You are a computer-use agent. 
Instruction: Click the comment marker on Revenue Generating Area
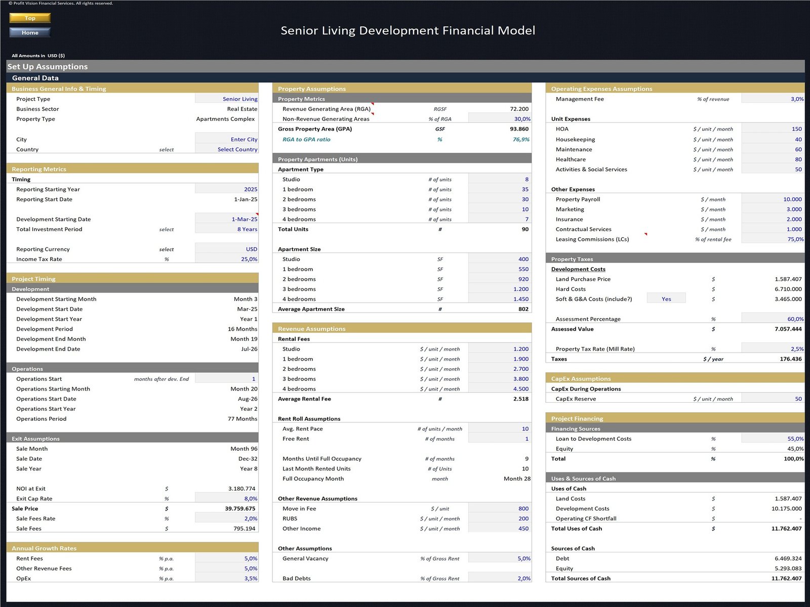pyautogui.click(x=373, y=104)
